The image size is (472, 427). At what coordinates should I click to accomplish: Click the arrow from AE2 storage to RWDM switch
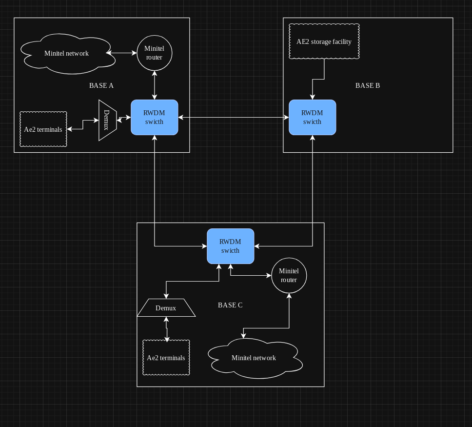324,68
